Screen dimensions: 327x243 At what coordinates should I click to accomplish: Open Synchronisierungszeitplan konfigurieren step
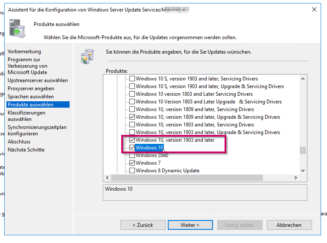tap(37, 130)
